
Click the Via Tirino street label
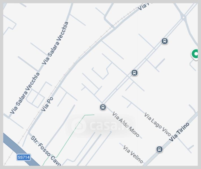click(x=179, y=132)
